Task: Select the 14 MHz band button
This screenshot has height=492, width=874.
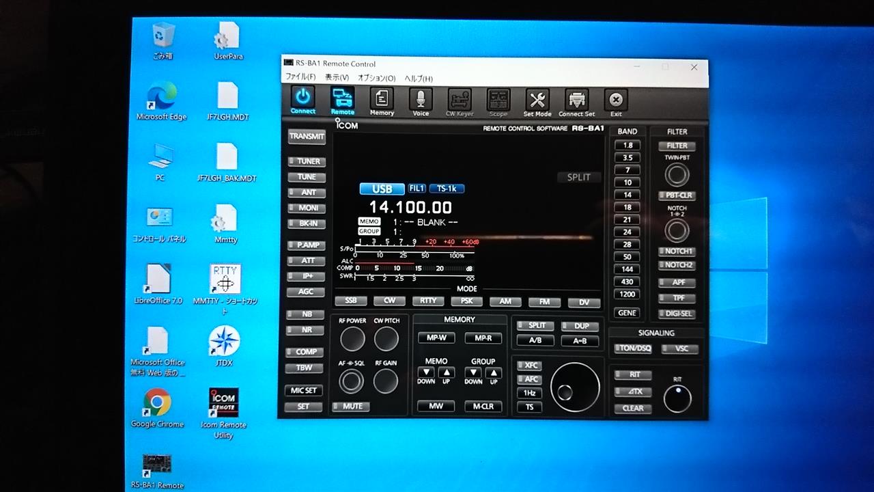Action: pos(628,195)
